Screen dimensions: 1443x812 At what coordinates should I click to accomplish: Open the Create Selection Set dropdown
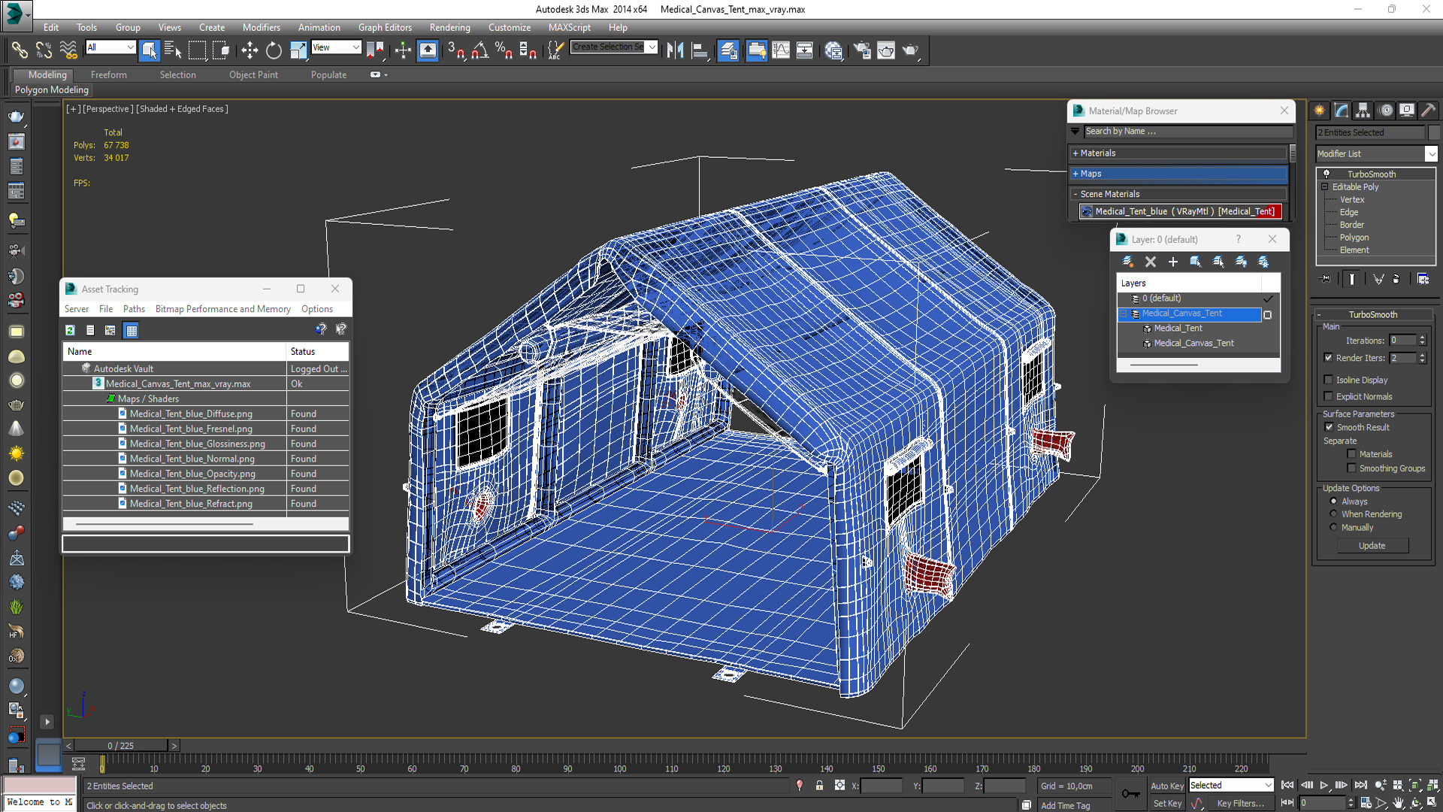(652, 47)
